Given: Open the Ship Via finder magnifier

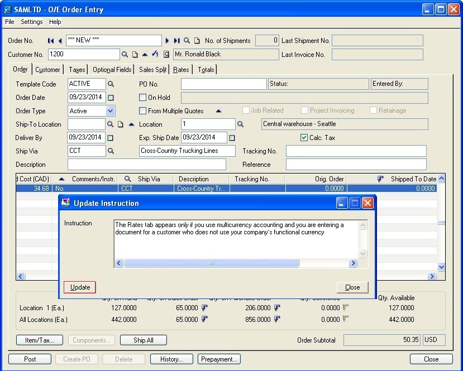Looking at the screenshot, I should point(111,151).
